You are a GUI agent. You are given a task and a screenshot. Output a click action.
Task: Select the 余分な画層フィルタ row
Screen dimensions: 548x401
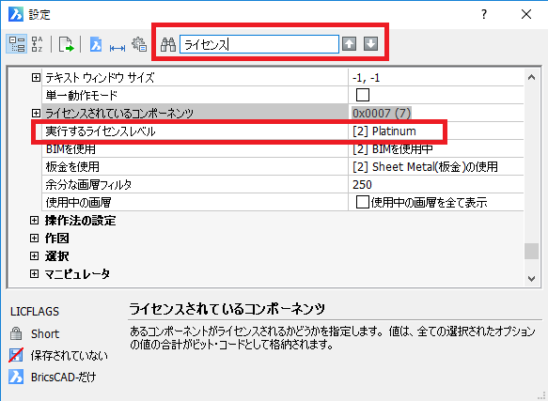click(x=282, y=184)
